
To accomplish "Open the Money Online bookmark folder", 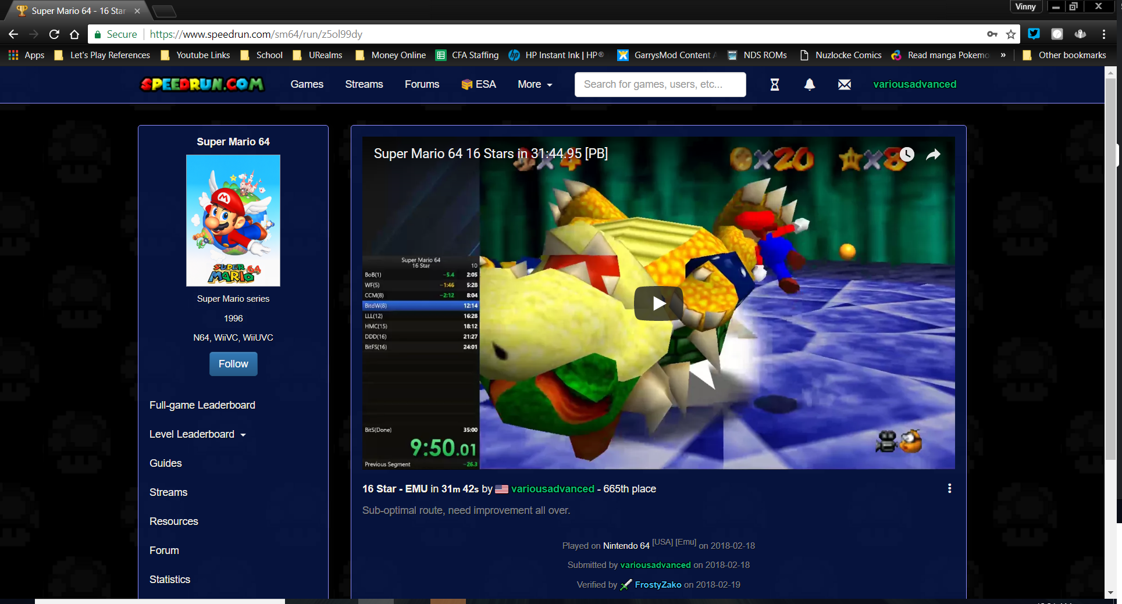I will (x=390, y=55).
